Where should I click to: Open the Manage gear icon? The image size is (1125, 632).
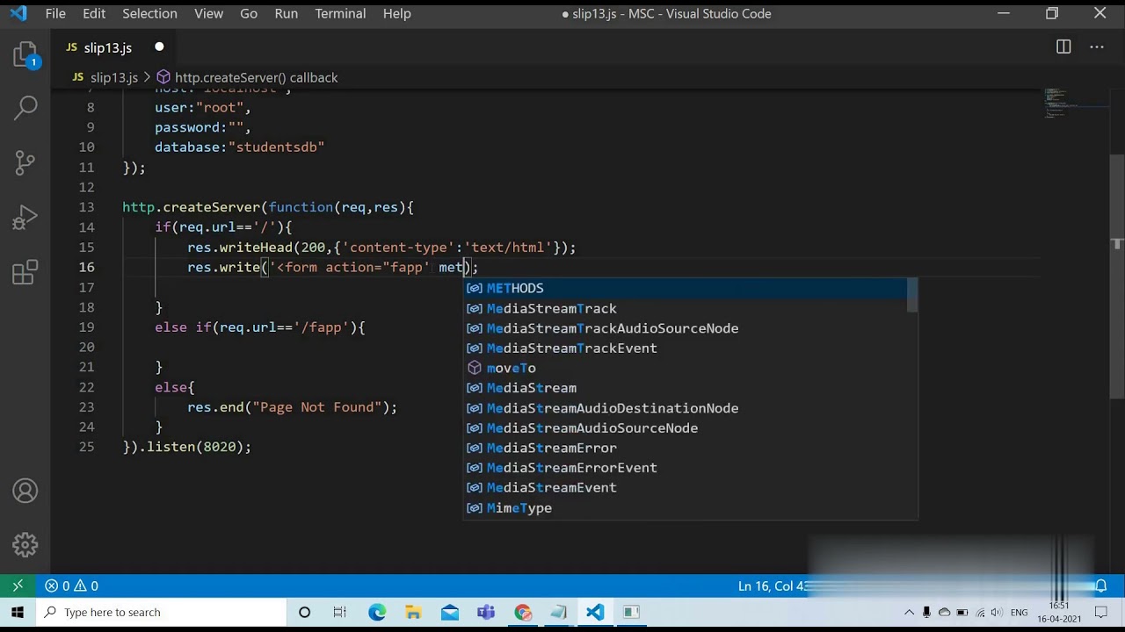25,544
